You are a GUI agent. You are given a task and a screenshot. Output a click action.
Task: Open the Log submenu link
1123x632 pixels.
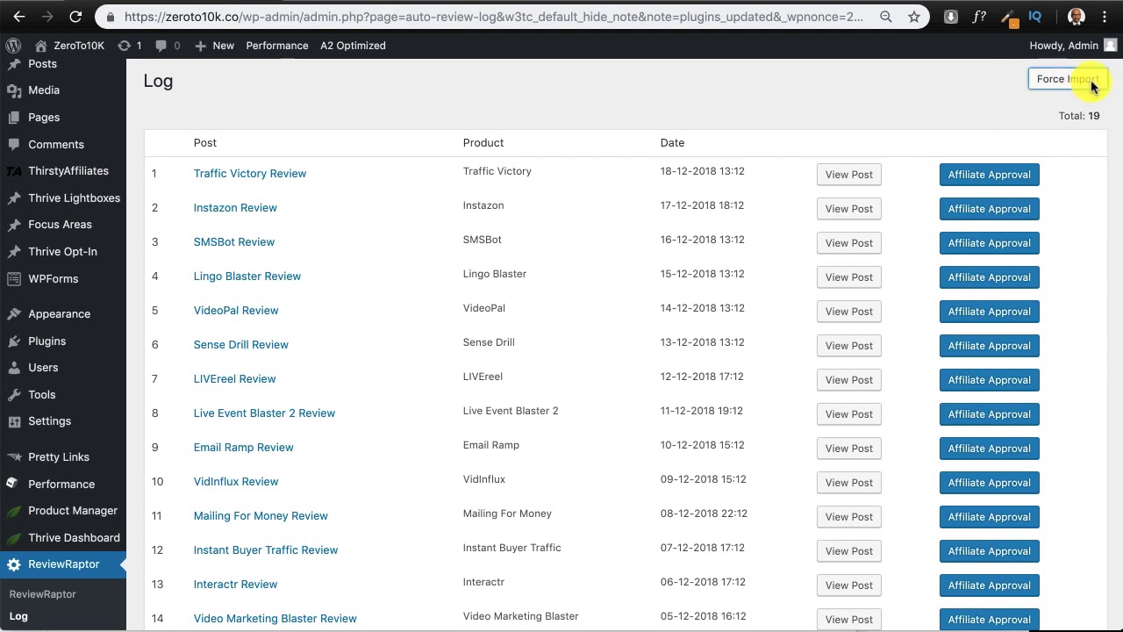pyautogui.click(x=18, y=616)
